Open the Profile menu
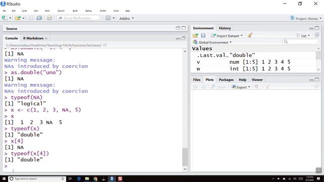 click(103, 11)
